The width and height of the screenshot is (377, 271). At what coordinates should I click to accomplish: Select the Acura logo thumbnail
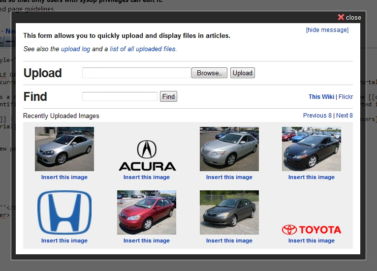(x=147, y=155)
